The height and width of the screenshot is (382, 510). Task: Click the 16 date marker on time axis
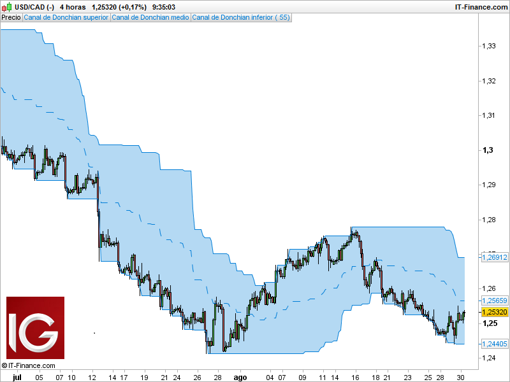tap(355, 378)
